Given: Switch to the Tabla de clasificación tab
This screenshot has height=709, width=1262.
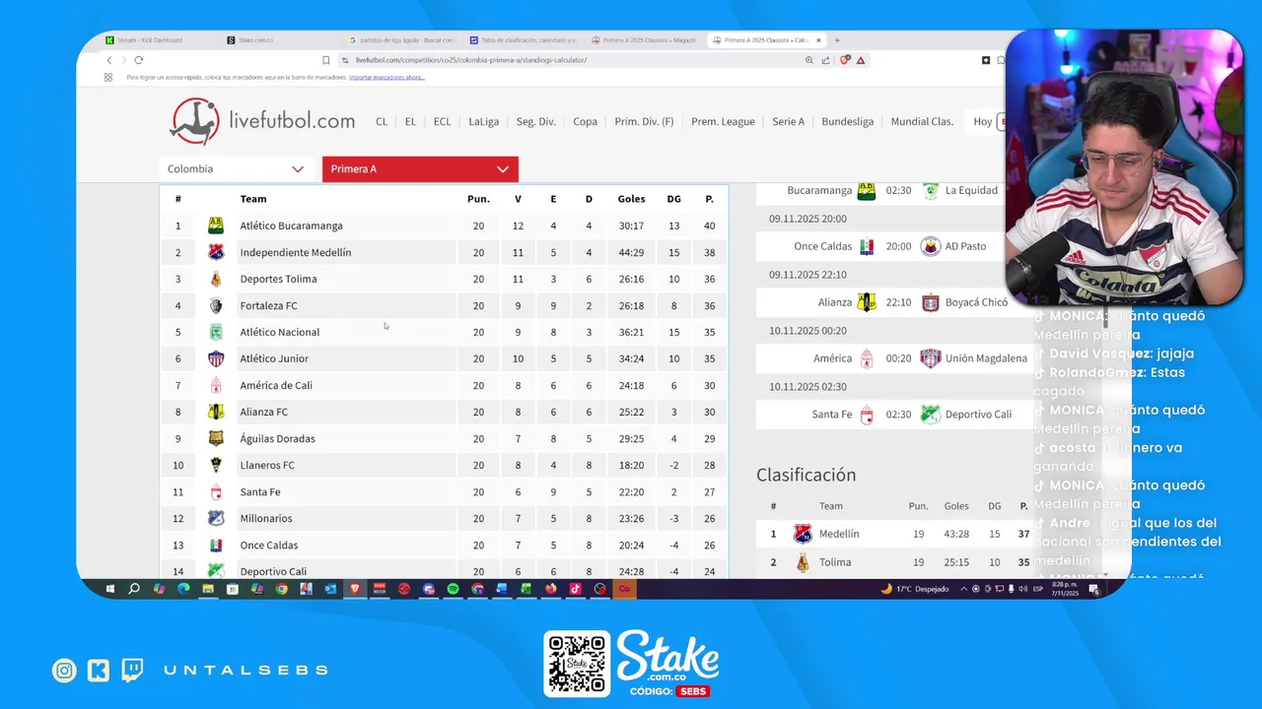Looking at the screenshot, I should coord(524,40).
